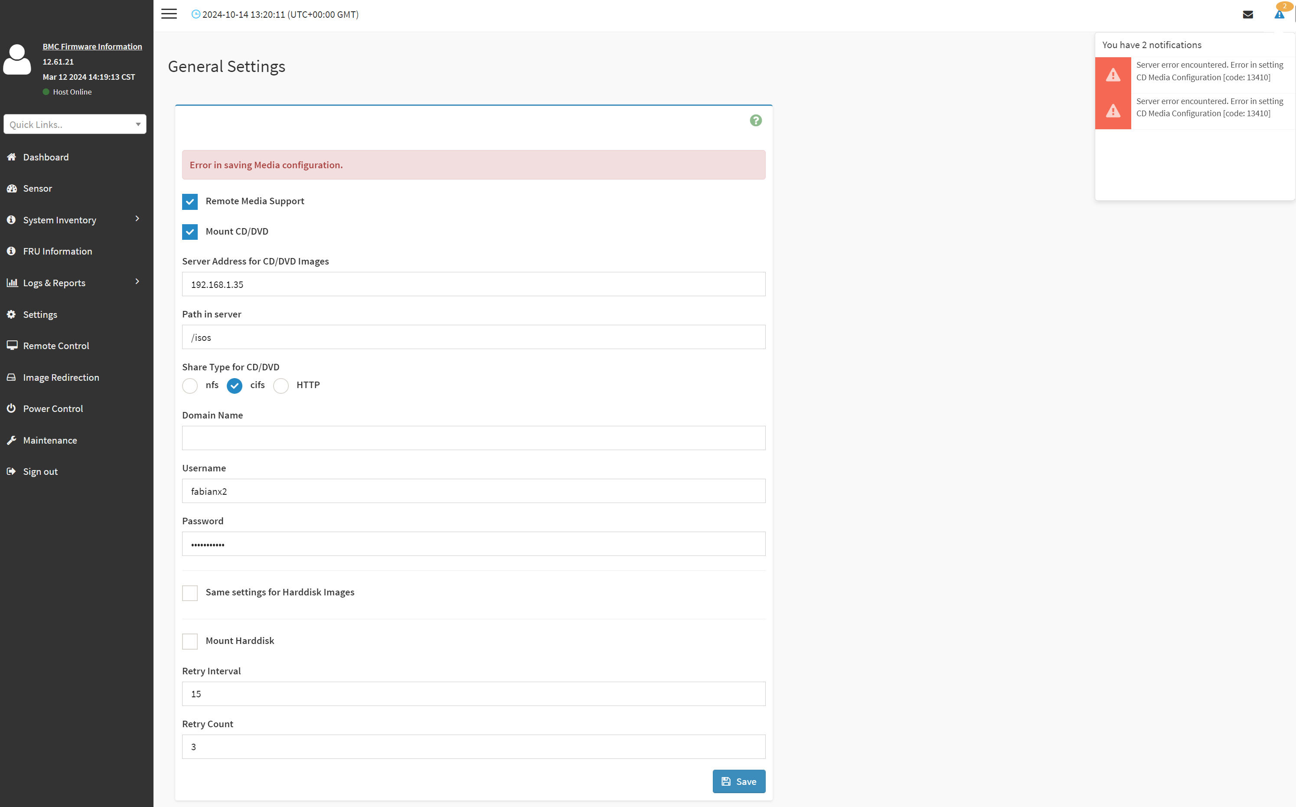Open the BMC Firmware Information link
Screen dimensions: 1296x807
[x=92, y=46]
